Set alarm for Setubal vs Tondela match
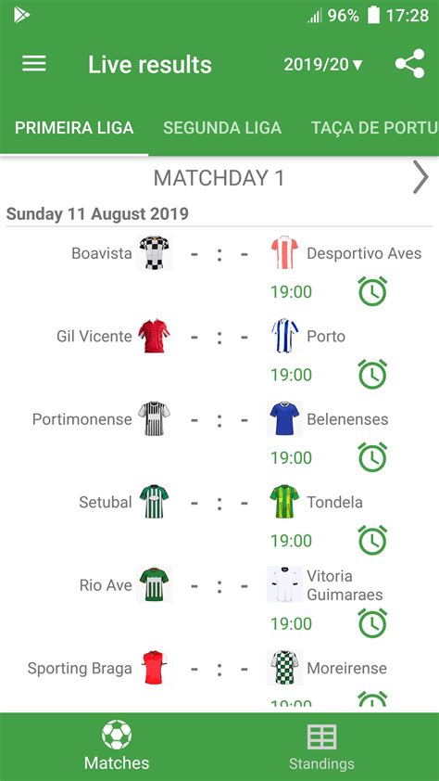 click(373, 540)
